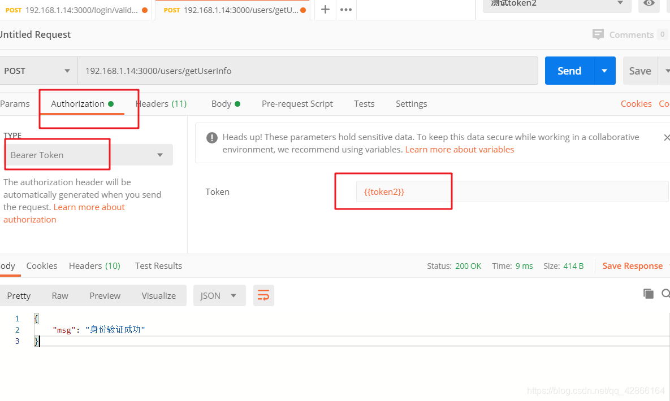The width and height of the screenshot is (670, 401).
Task: Open the request Headers (11) tab
Action: pyautogui.click(x=161, y=104)
